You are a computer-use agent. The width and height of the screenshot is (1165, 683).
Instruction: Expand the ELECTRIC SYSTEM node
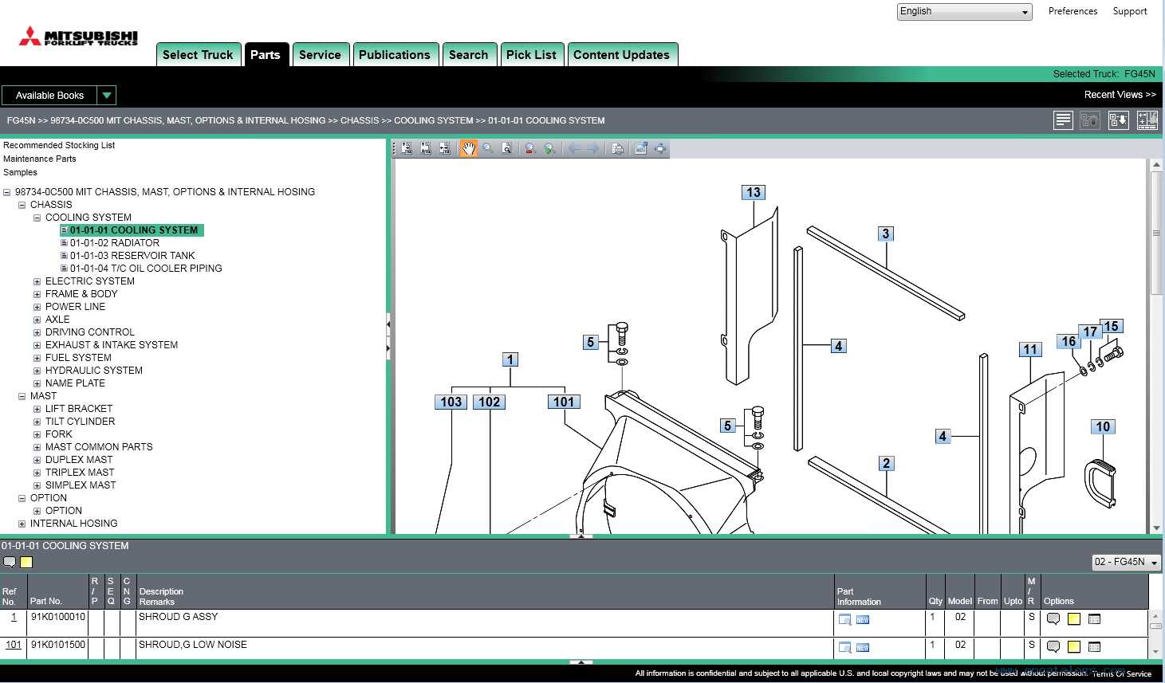click(x=37, y=281)
